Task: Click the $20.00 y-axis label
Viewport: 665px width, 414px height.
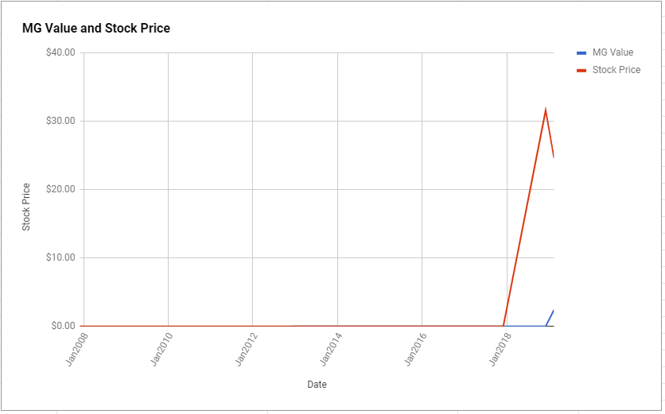Action: (60, 189)
